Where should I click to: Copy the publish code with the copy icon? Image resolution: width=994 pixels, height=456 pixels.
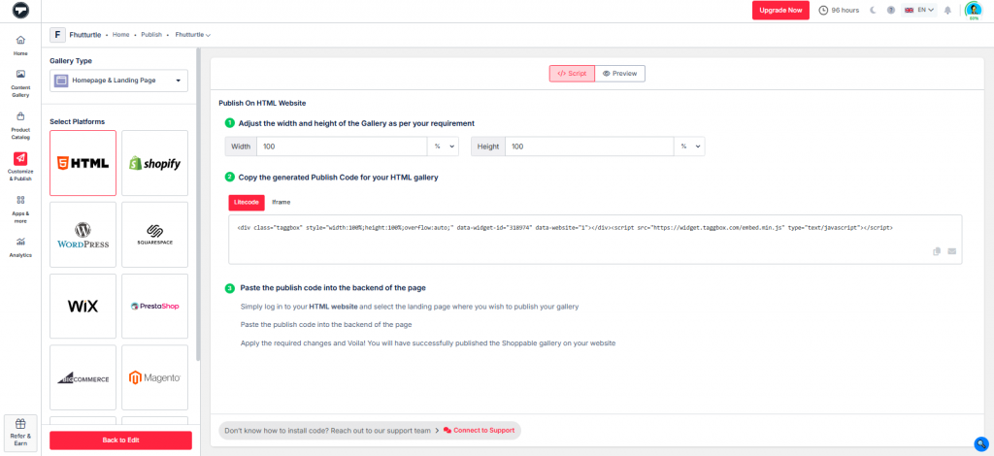(937, 251)
